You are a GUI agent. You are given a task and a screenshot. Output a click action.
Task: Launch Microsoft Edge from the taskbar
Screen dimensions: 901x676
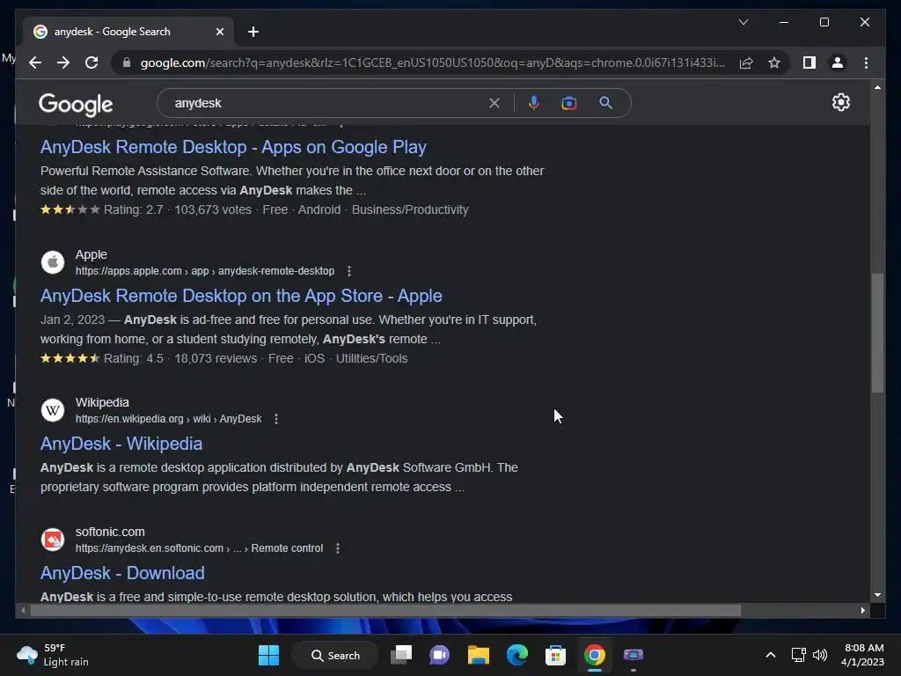(516, 655)
